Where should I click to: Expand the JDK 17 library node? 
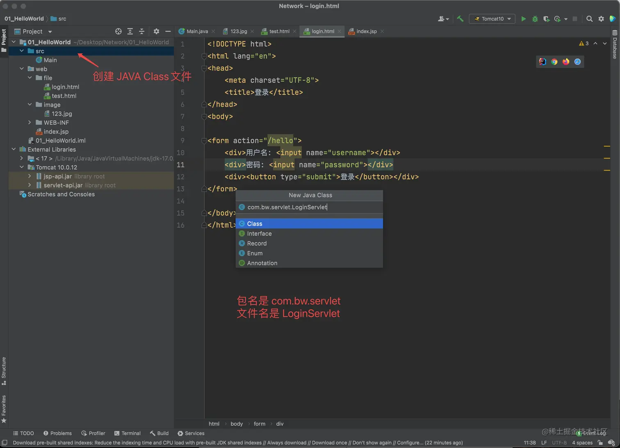coord(22,158)
